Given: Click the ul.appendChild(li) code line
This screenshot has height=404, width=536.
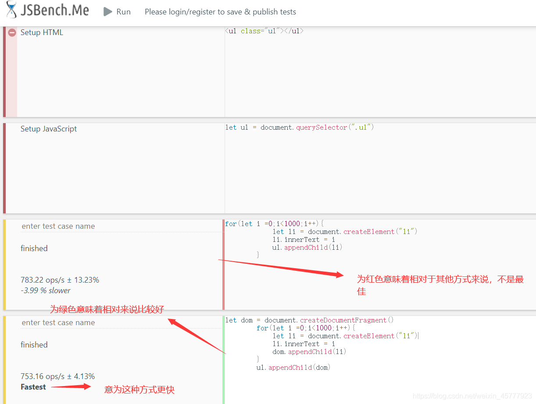Looking at the screenshot, I should (x=307, y=248).
